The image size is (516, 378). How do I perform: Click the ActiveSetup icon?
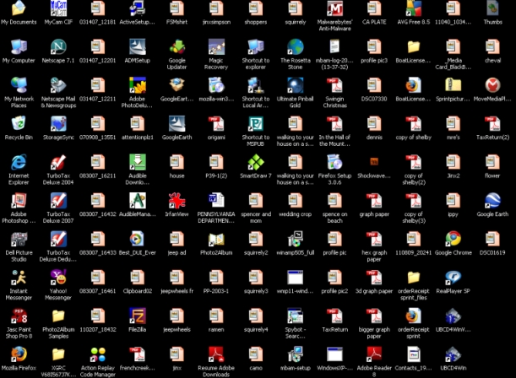137,8
